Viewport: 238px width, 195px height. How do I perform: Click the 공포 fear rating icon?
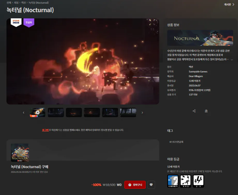coord(198,181)
